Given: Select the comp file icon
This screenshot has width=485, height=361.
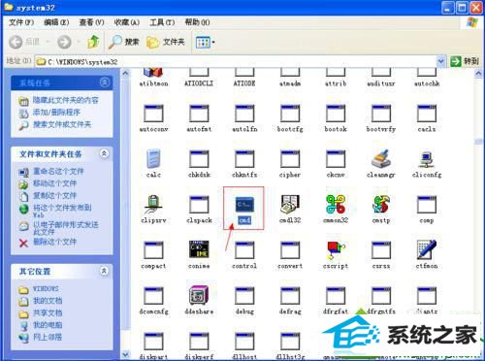Looking at the screenshot, I should pyautogui.click(x=427, y=205).
